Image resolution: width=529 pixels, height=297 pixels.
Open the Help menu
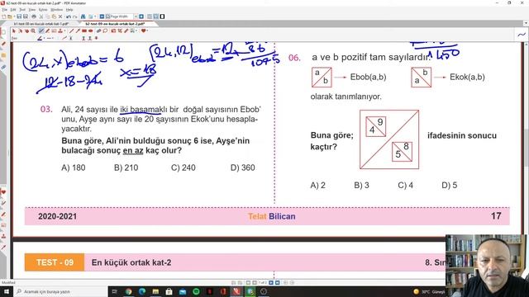coord(69,10)
